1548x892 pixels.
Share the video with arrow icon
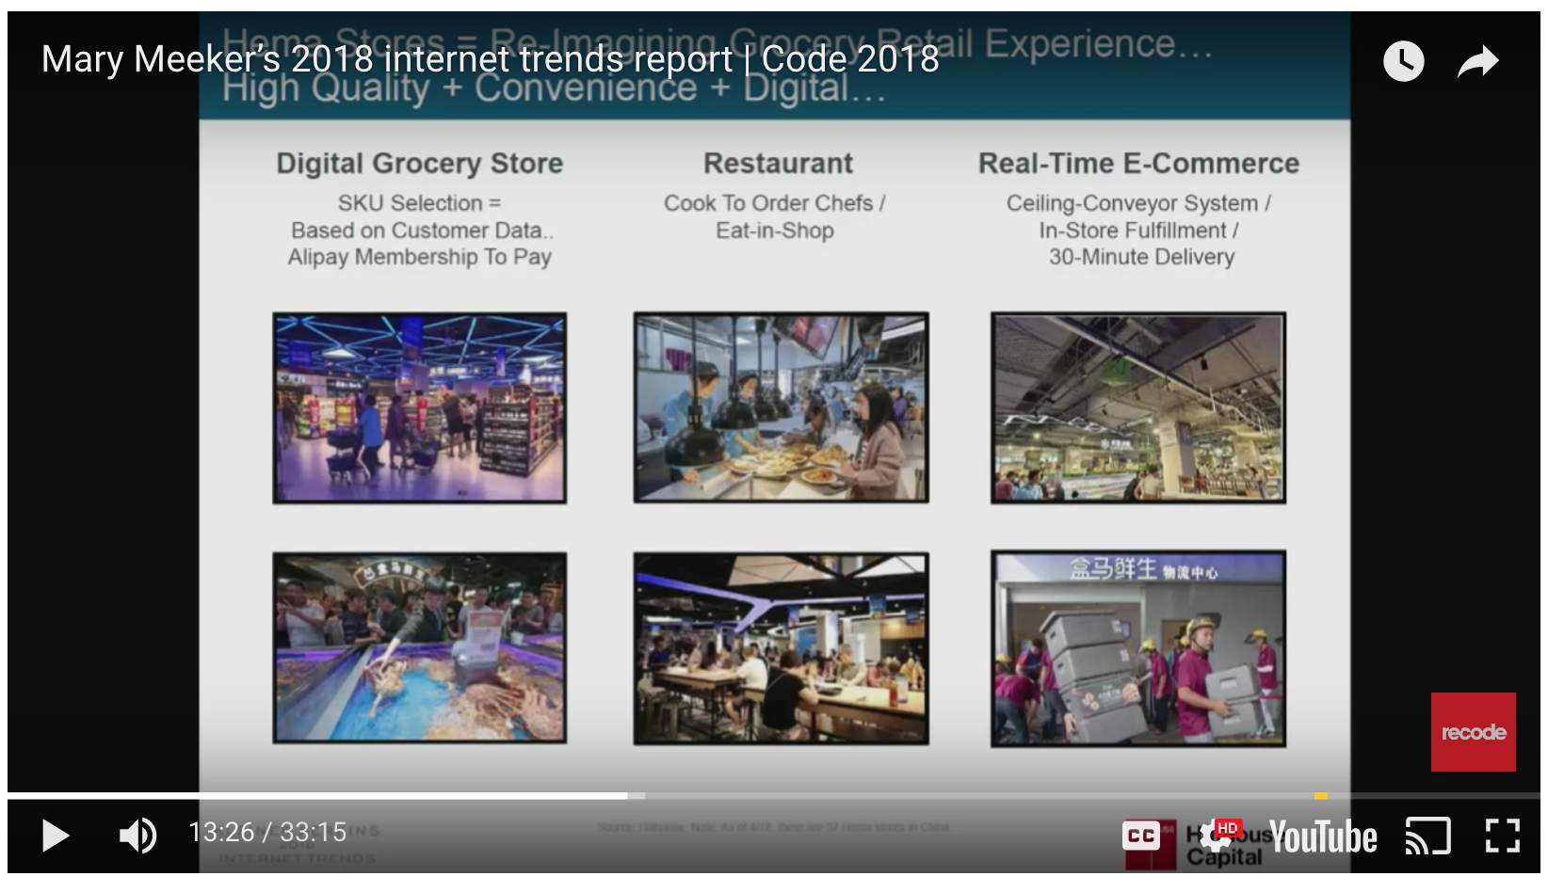pyautogui.click(x=1477, y=61)
